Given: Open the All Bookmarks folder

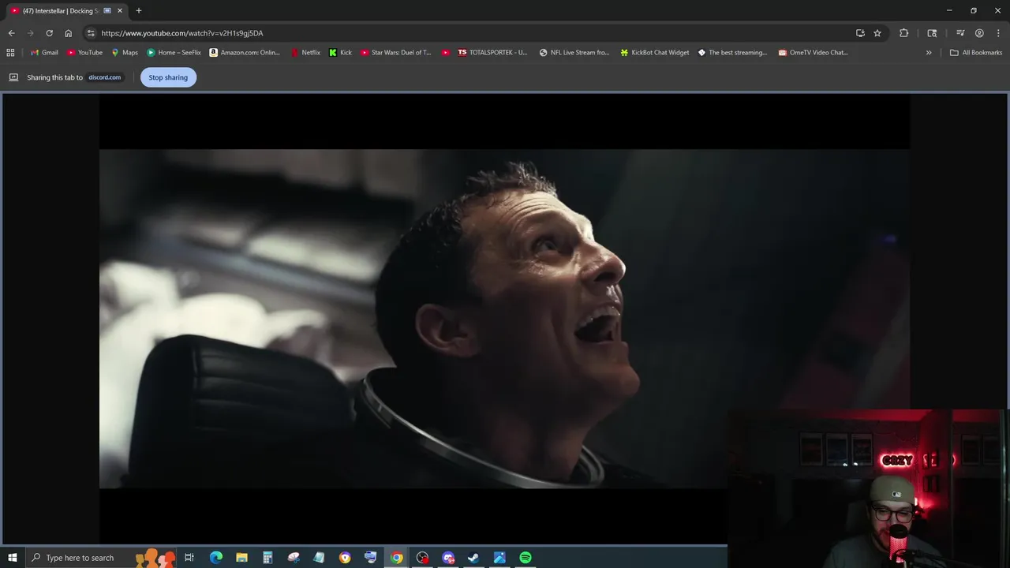Looking at the screenshot, I should [976, 53].
